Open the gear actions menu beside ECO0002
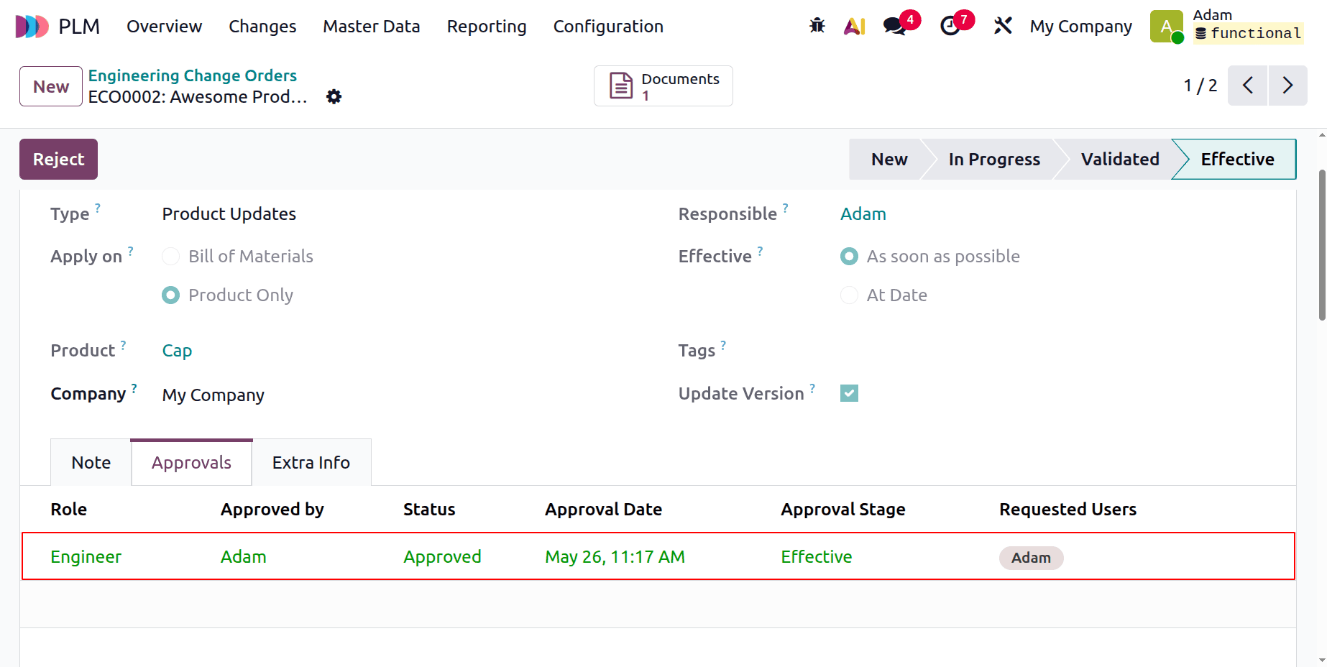 (x=334, y=96)
